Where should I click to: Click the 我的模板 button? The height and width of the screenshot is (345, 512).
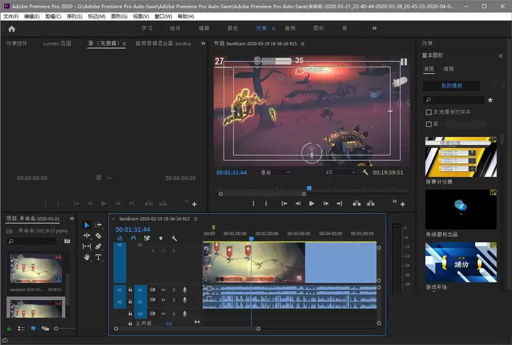coord(452,86)
